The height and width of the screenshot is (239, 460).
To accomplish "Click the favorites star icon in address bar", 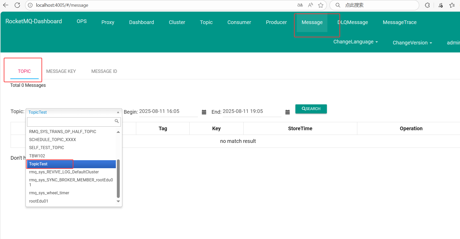I will tap(320, 5).
